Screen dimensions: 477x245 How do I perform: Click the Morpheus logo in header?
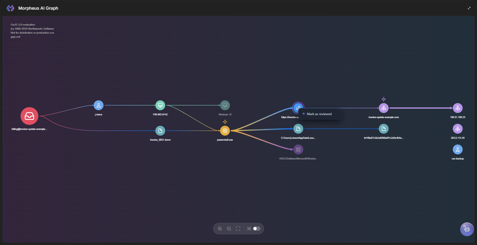(10, 8)
